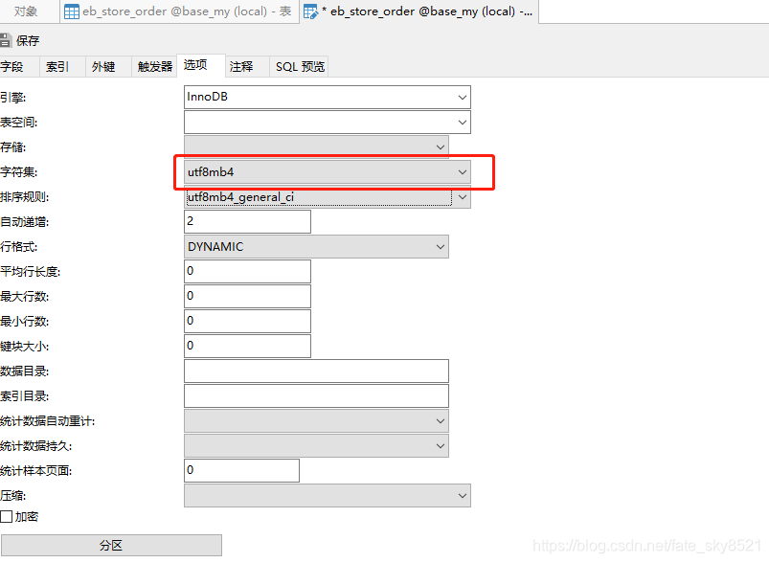Click the utf8mb4_general_ci collation text
The image size is (769, 563).
pyautogui.click(x=240, y=197)
